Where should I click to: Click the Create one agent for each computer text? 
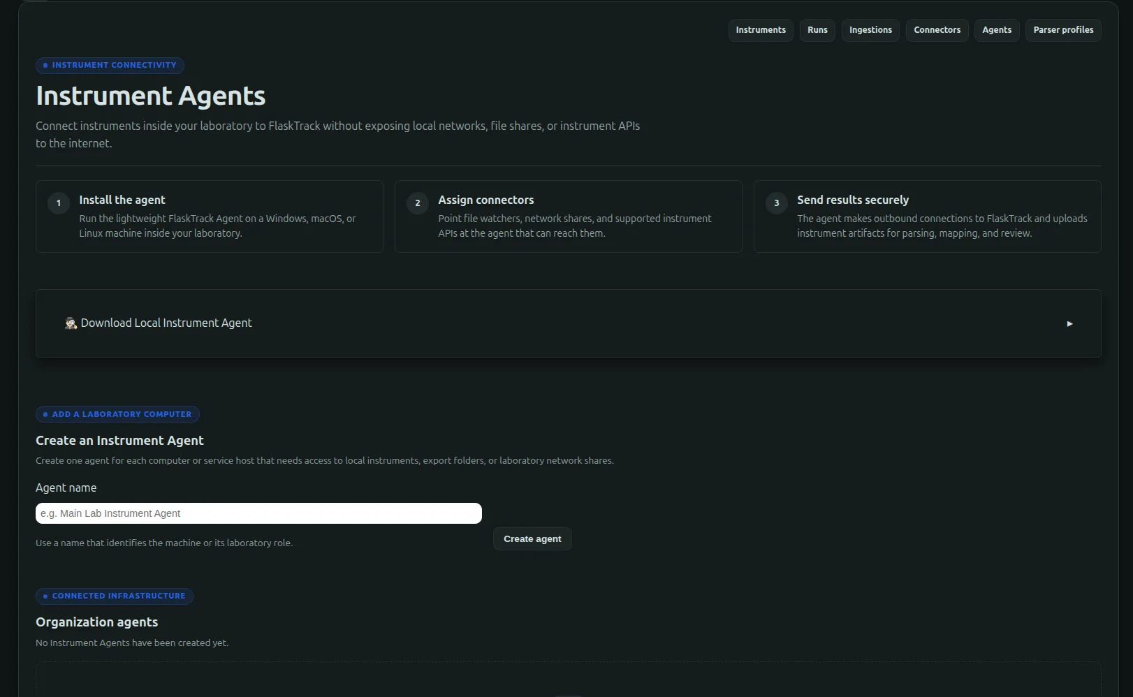click(325, 460)
